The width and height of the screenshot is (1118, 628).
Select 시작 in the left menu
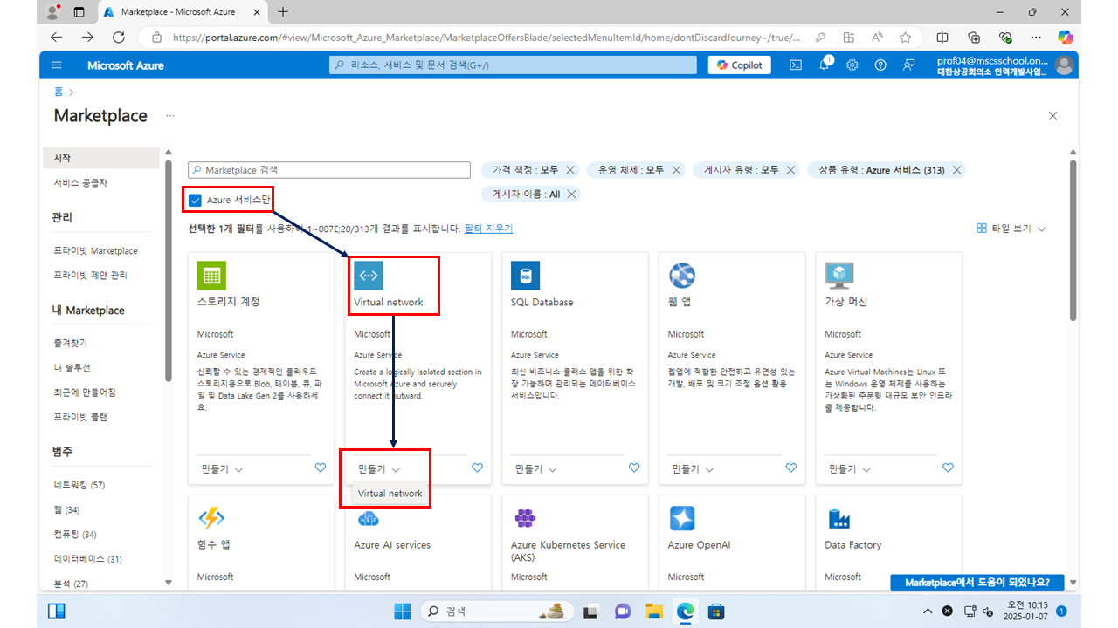click(x=101, y=158)
